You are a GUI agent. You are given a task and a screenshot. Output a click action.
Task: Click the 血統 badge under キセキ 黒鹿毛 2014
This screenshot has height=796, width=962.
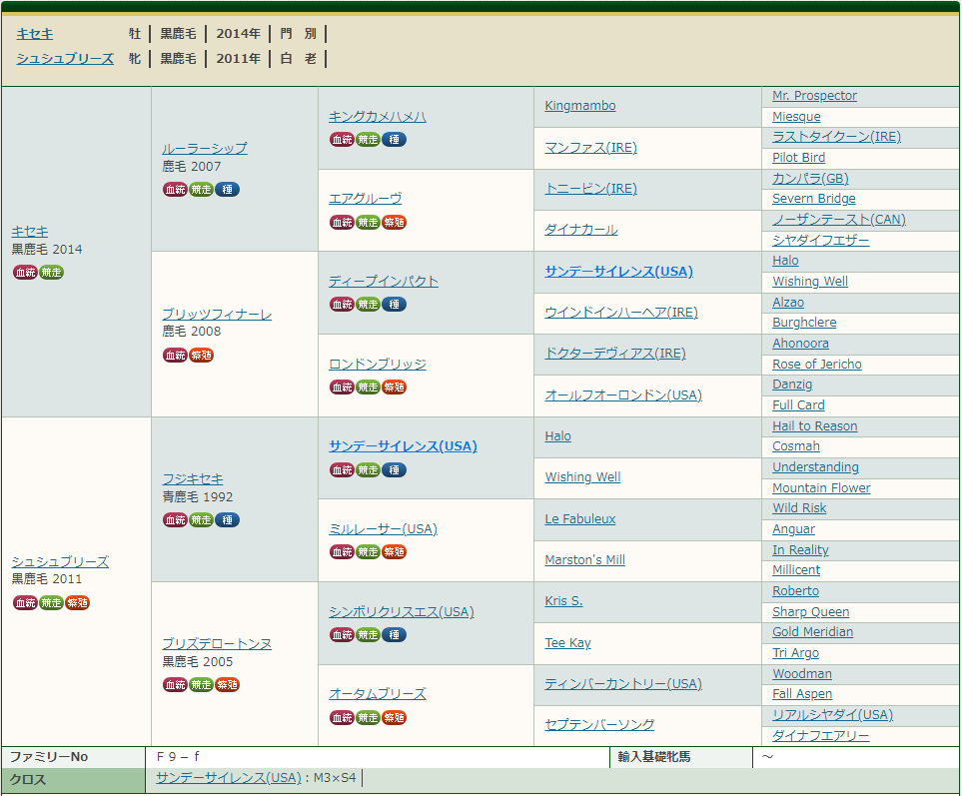[x=25, y=273]
